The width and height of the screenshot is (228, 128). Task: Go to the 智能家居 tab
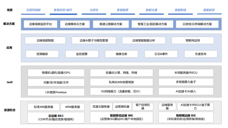209,10
